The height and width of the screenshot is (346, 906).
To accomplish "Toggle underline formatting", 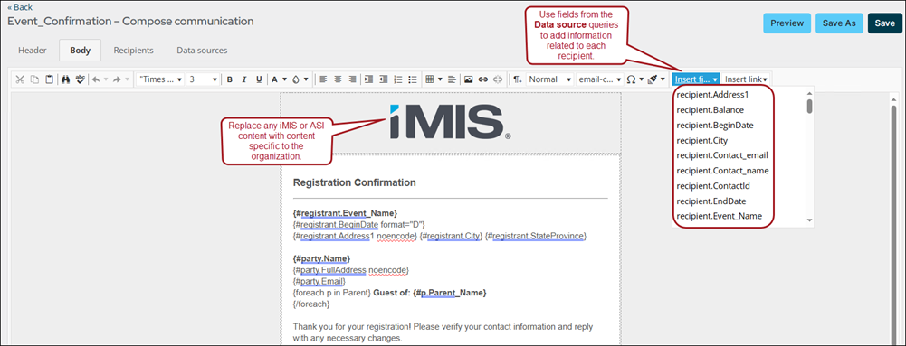I will [259, 79].
